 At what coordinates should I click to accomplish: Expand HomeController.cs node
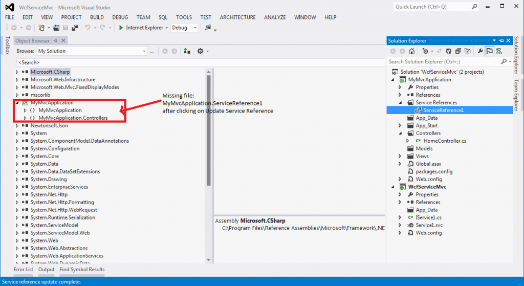pyautogui.click(x=408, y=141)
